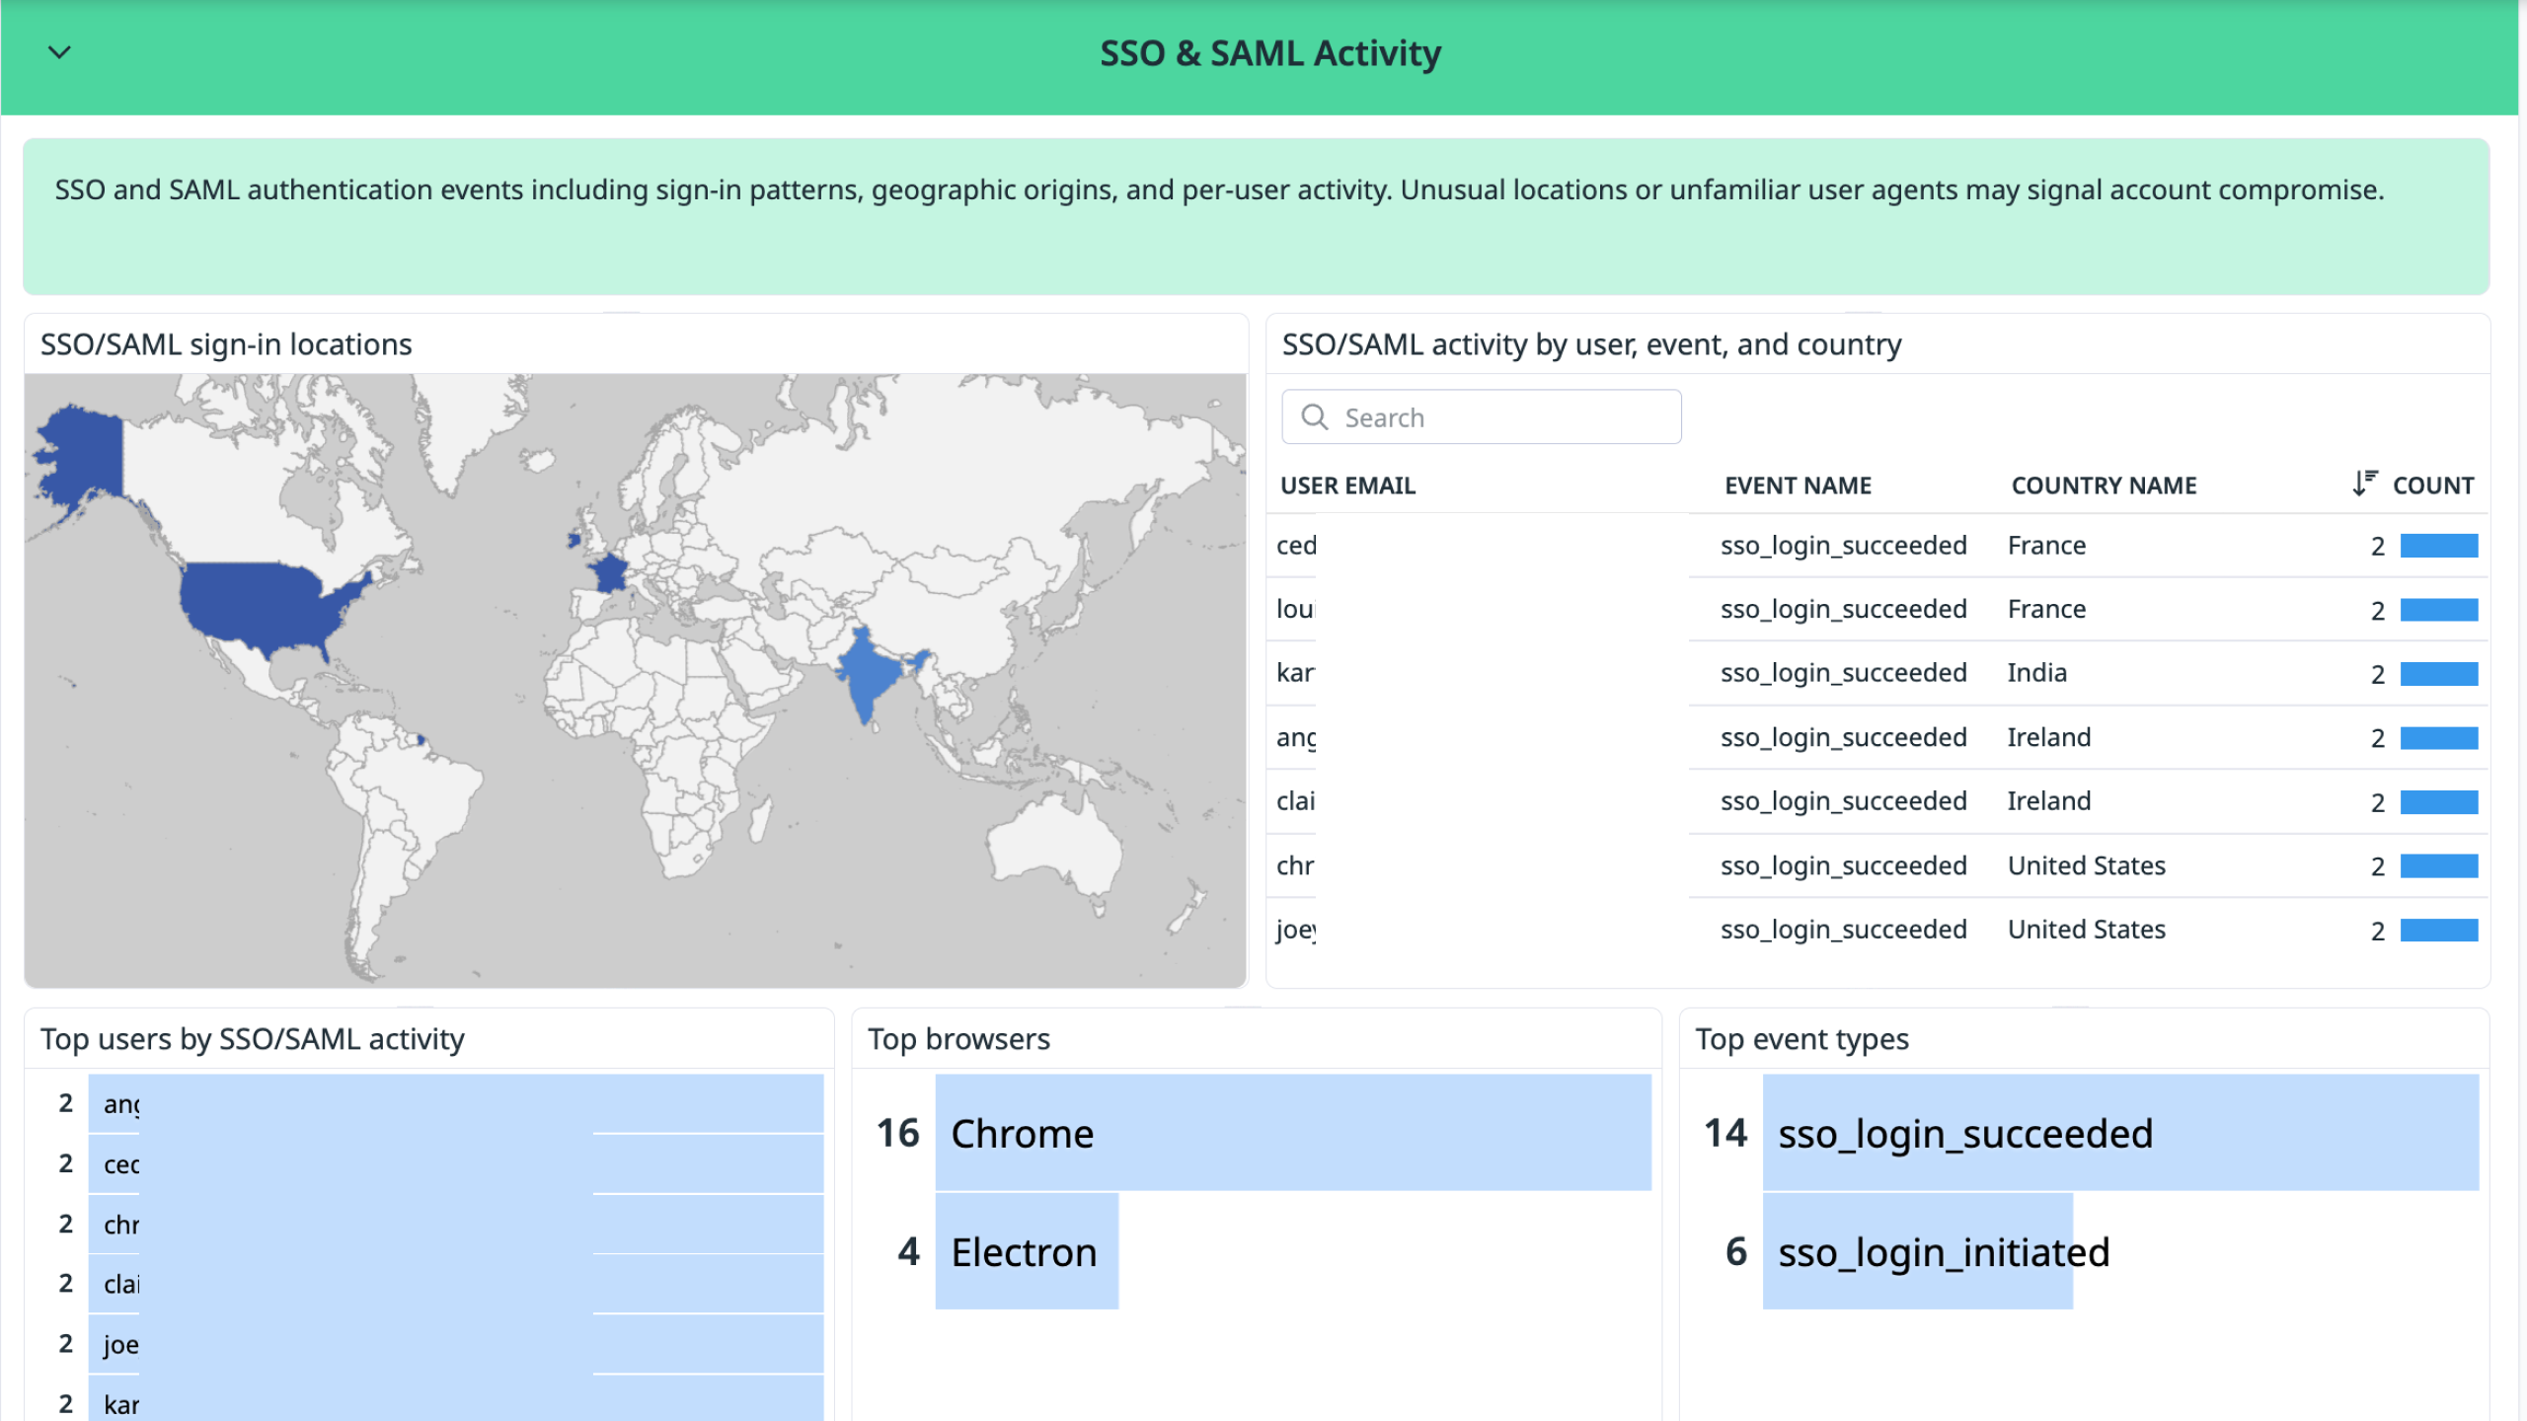Click the Top users by SSO/SAML activity title

pyautogui.click(x=253, y=1039)
